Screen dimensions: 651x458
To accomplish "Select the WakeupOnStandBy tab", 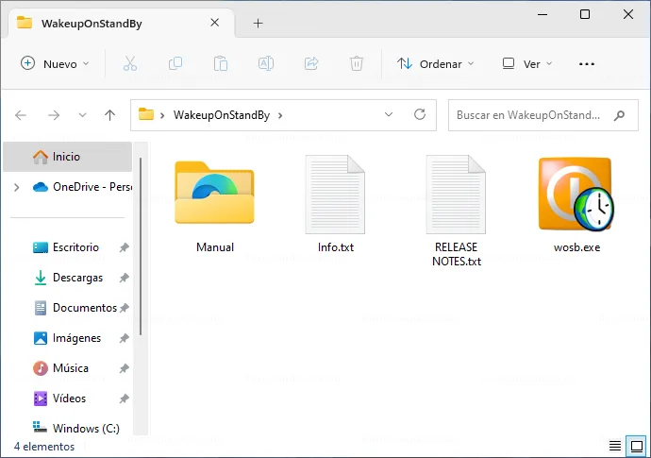I will pos(121,23).
